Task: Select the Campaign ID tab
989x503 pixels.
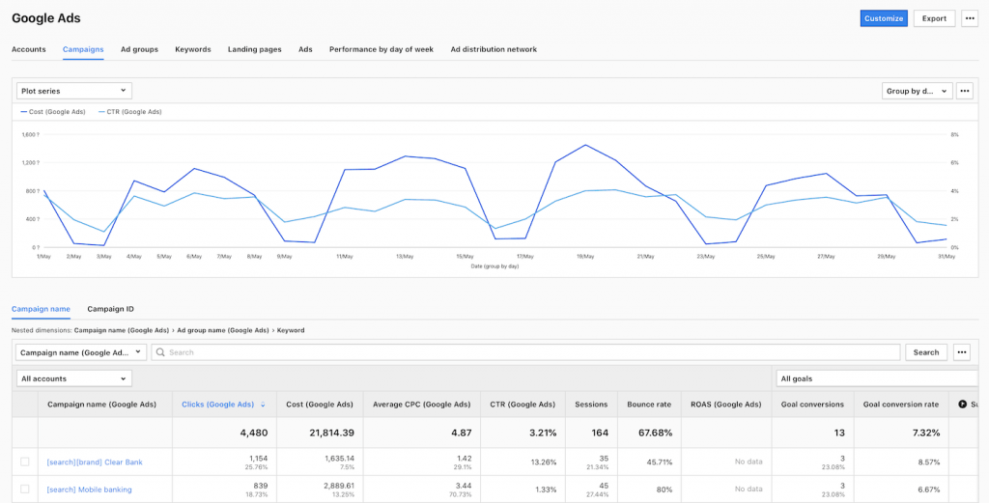Action: tap(110, 309)
